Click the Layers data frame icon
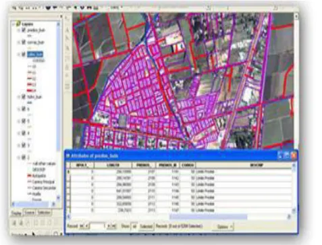This screenshot has width=322, height=245. [x=18, y=24]
